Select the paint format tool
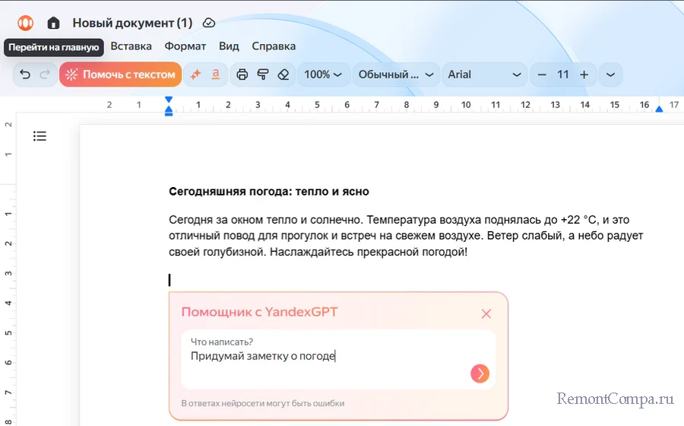This screenshot has height=426, width=684. [x=263, y=75]
